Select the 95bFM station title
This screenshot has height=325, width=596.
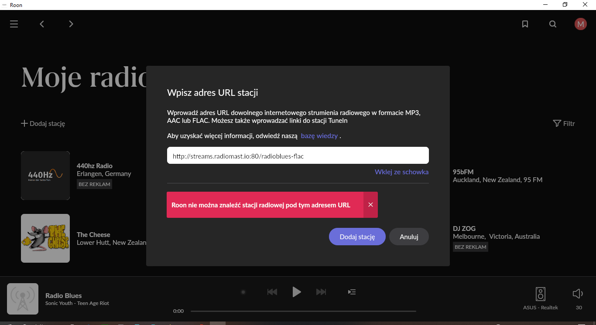click(463, 172)
